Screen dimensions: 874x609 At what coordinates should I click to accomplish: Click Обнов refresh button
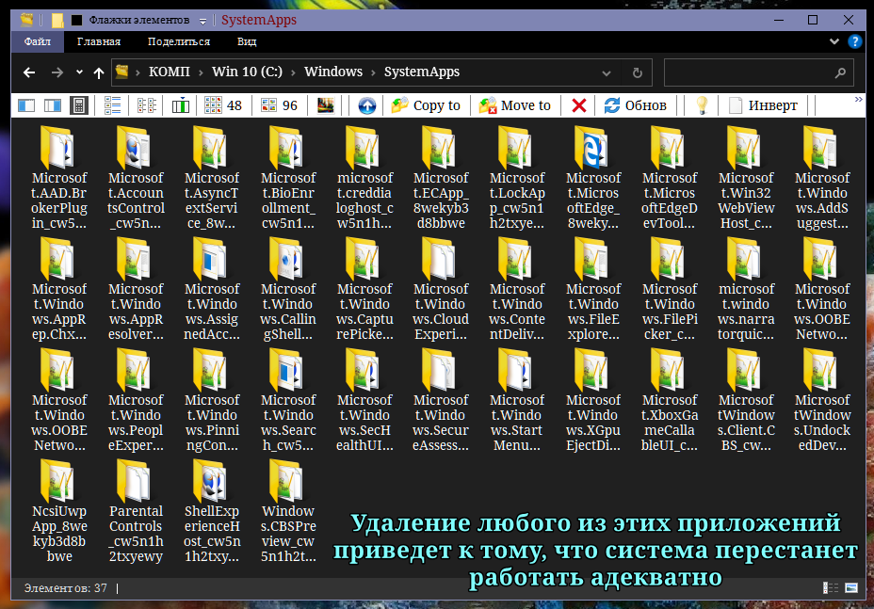tap(635, 105)
